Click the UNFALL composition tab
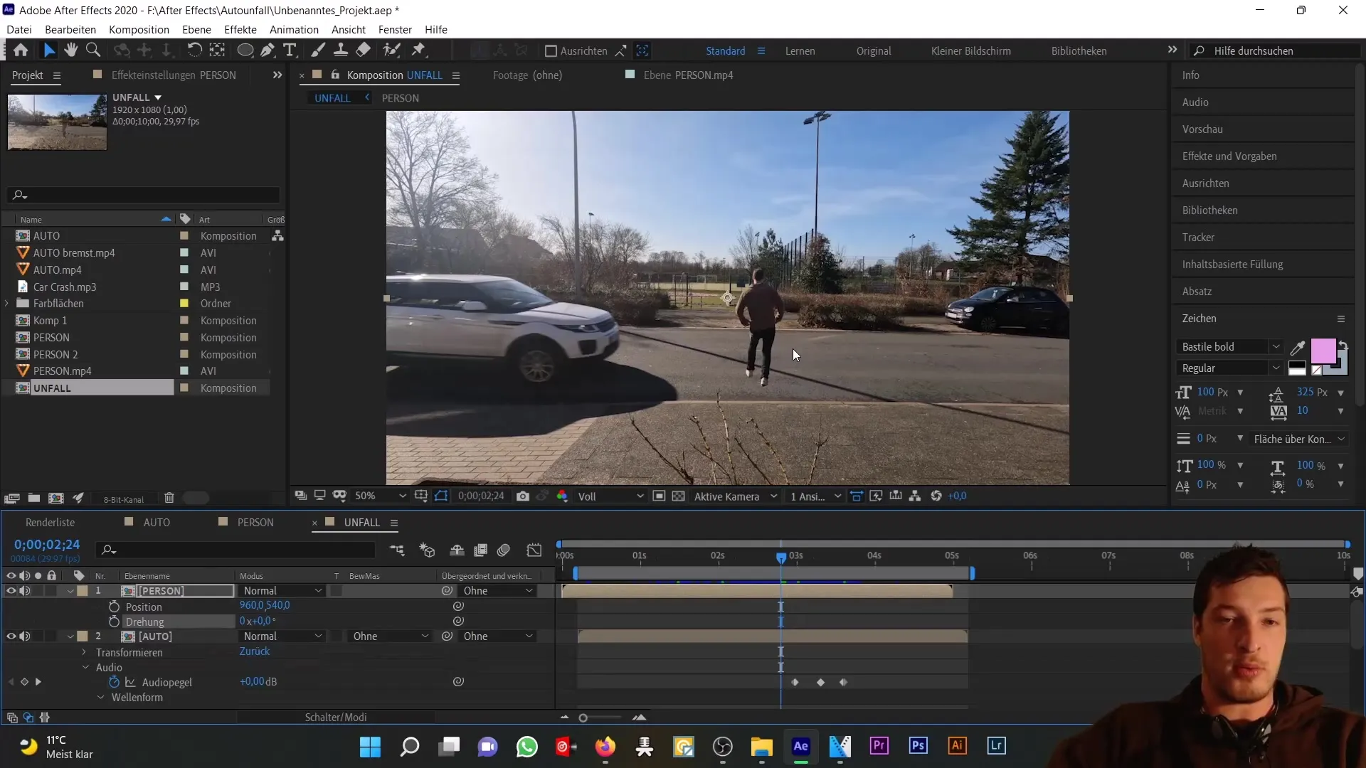The image size is (1366, 768). pyautogui.click(x=333, y=97)
